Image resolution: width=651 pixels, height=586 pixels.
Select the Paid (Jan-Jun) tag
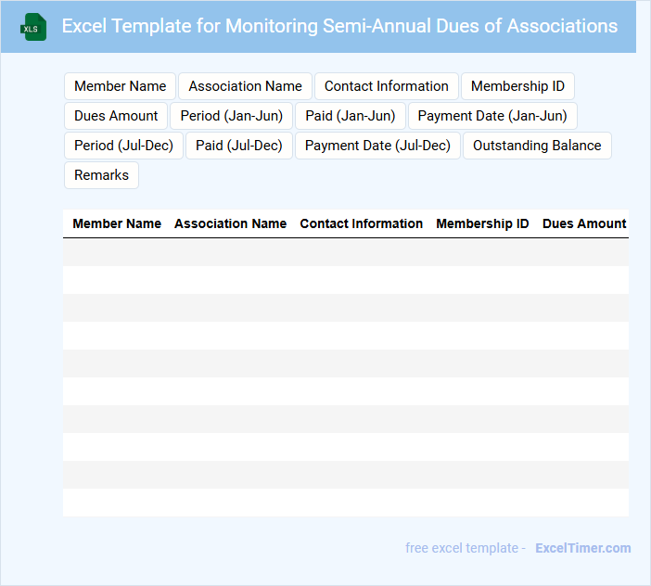351,116
